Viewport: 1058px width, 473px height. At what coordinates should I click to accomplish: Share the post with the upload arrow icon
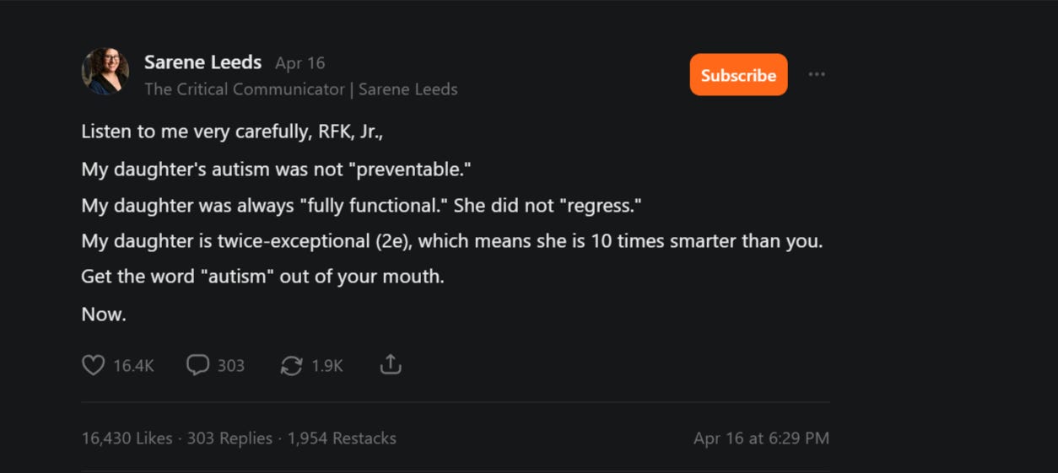(x=391, y=364)
